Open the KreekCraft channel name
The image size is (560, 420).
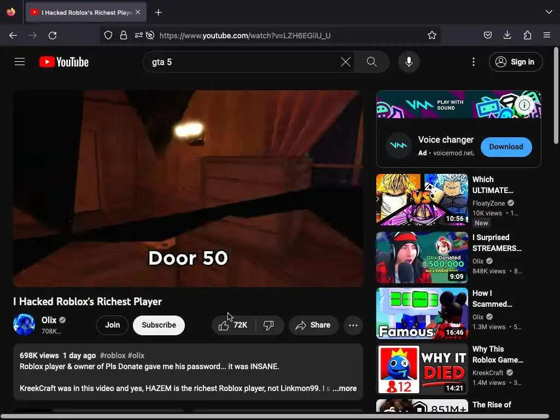point(488,372)
